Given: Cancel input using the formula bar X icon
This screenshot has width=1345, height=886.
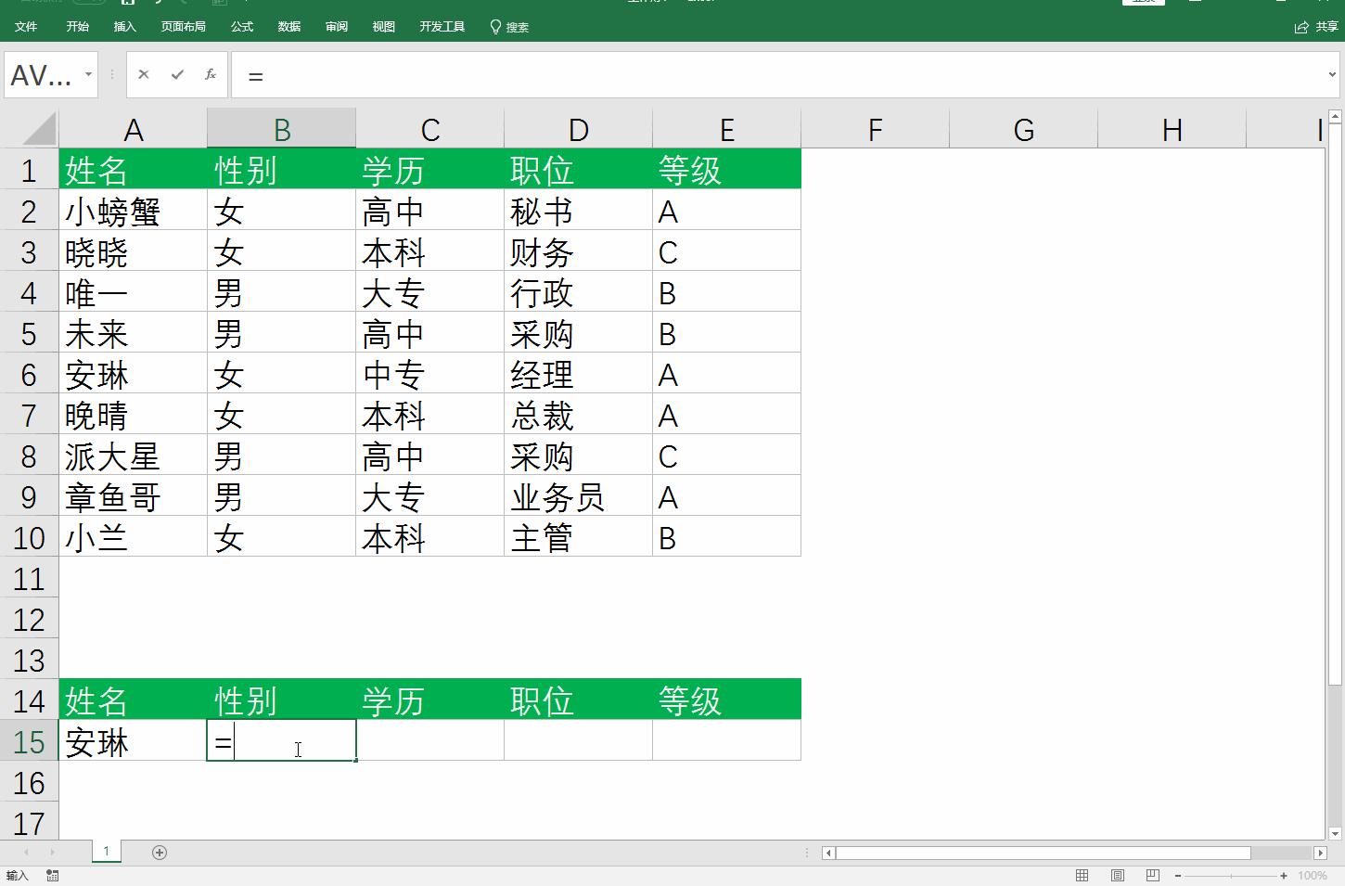Looking at the screenshot, I should coord(144,74).
